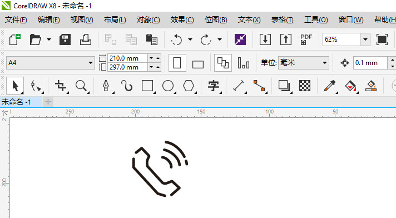Select the Zoom magnifier tool
The width and height of the screenshot is (396, 218).
click(82, 86)
